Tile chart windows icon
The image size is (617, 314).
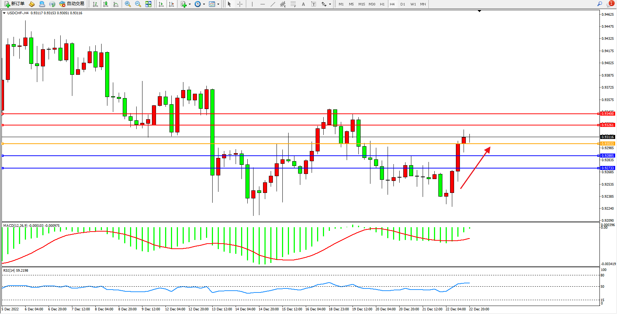coord(148,4)
